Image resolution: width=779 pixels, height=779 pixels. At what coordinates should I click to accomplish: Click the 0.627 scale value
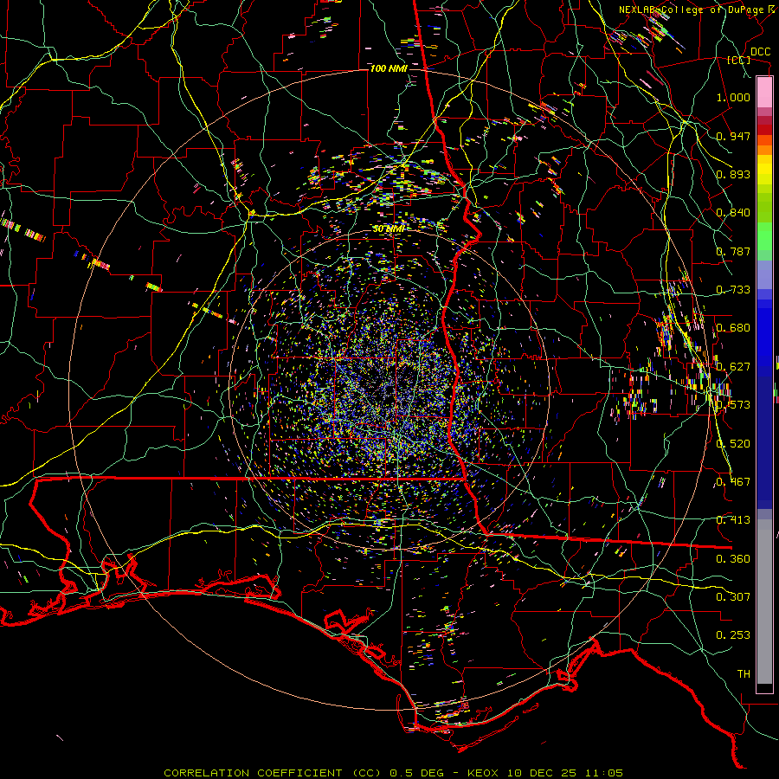pyautogui.click(x=733, y=367)
